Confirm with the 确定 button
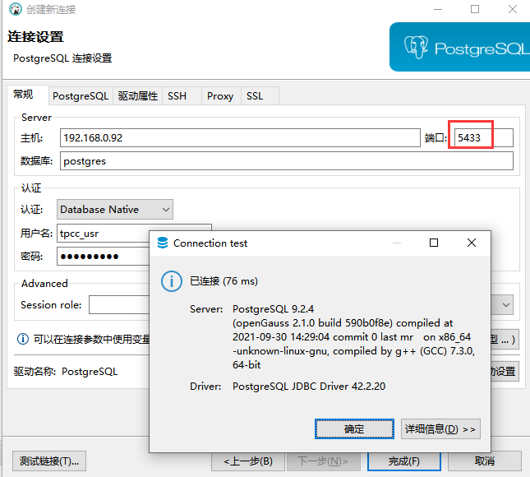The height and width of the screenshot is (477, 530). 354,429
